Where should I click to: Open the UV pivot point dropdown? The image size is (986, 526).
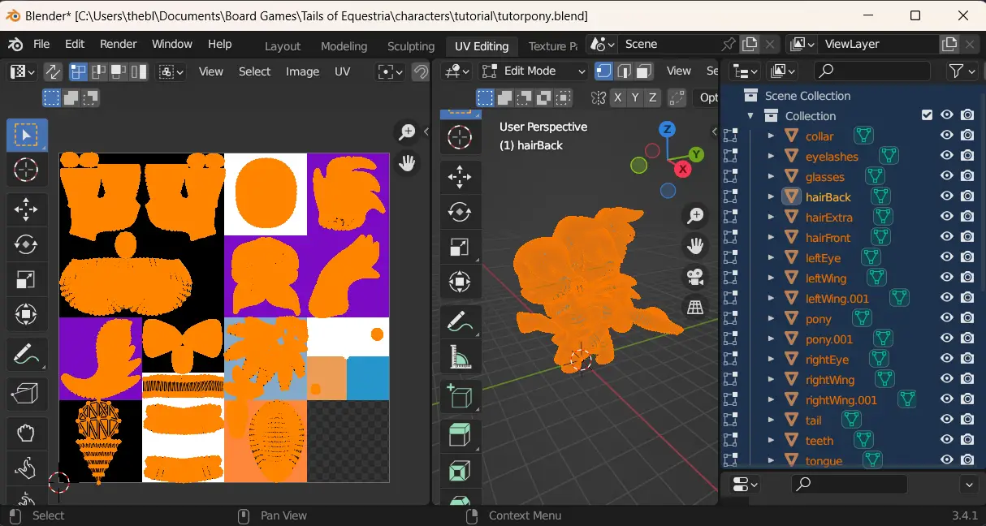coord(390,71)
